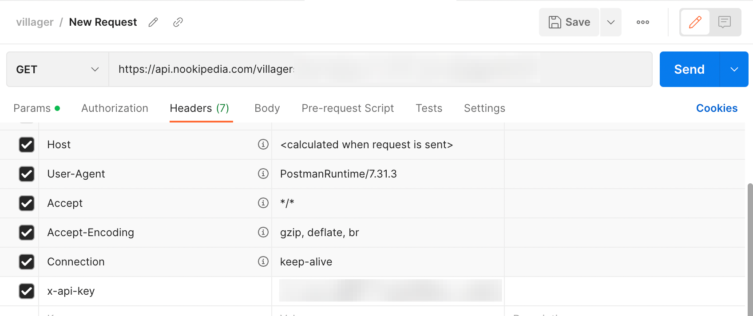The image size is (753, 316).
Task: Show info for the Accept-Encoding header
Action: [x=263, y=232]
